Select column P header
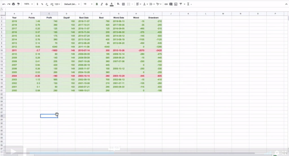 point(275,14)
